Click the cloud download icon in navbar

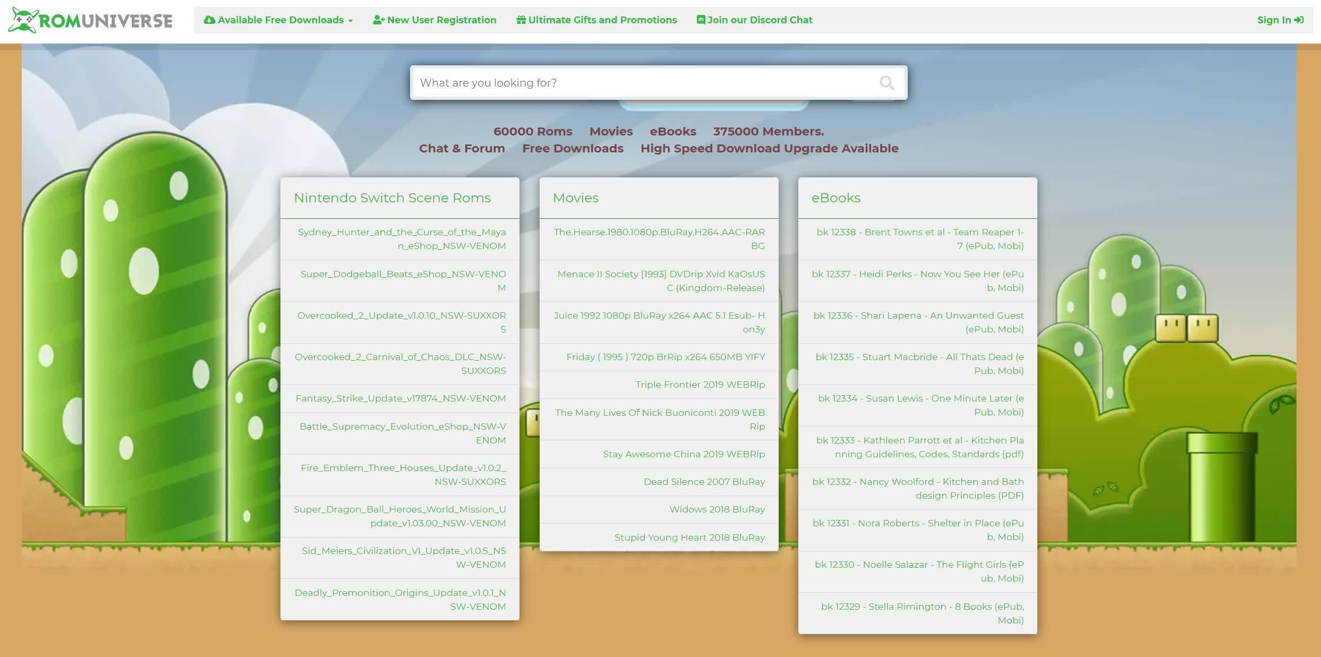point(209,20)
